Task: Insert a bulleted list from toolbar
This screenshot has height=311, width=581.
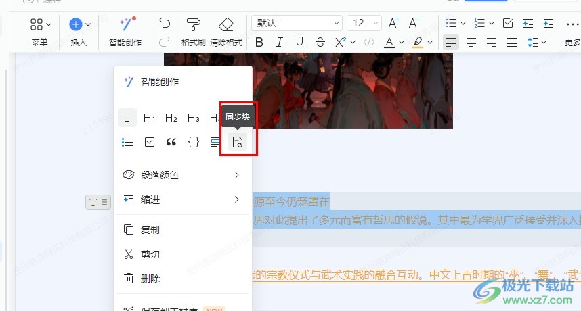Action: click(x=451, y=23)
